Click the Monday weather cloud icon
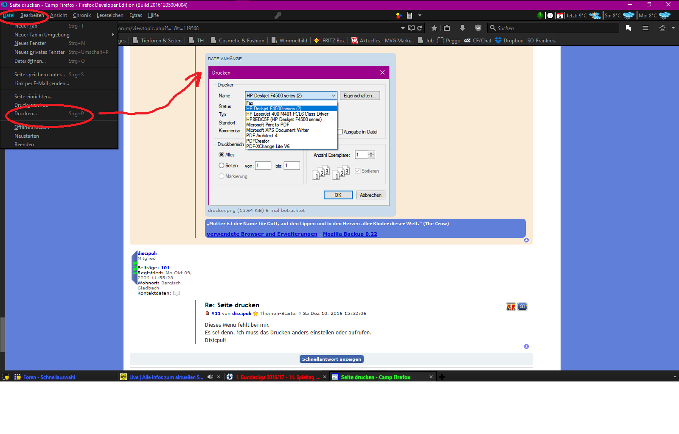This screenshot has height=434, width=679. coord(665,15)
